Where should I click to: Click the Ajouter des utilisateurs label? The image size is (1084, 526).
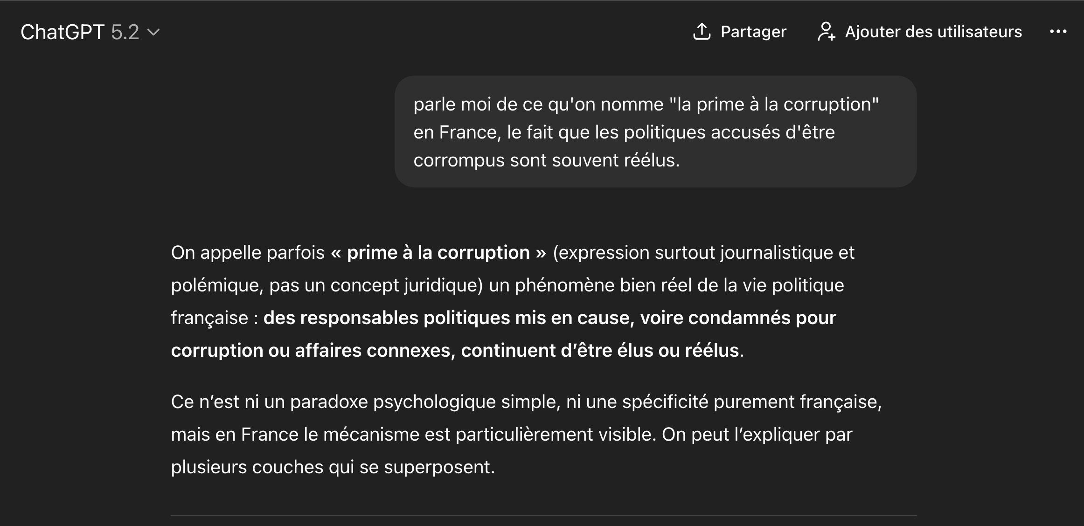coord(933,32)
